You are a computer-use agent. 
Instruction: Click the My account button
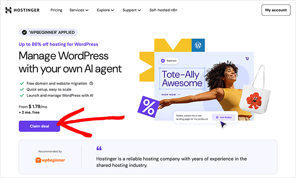tap(276, 10)
